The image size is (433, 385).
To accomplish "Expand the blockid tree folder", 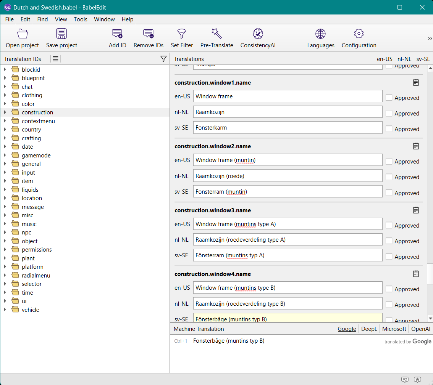I will [x=5, y=70].
